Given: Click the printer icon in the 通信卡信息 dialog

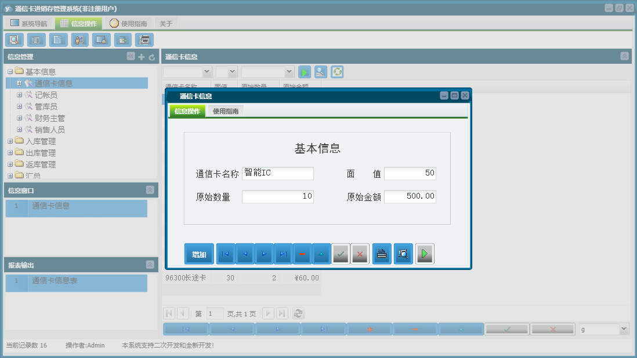Looking at the screenshot, I should [x=381, y=253].
